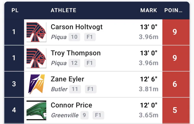Click the grade 12 badge for Thompson
The height and width of the screenshot is (124, 194).
(x=74, y=63)
